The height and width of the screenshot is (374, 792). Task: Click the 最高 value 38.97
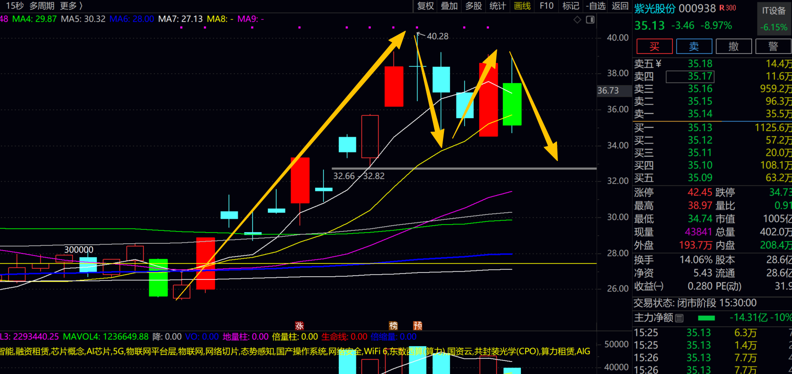700,205
